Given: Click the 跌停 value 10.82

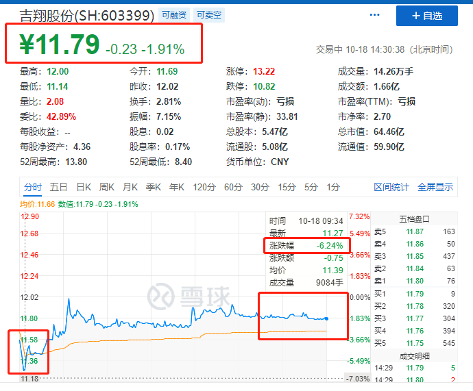Looking at the screenshot, I should tap(264, 86).
